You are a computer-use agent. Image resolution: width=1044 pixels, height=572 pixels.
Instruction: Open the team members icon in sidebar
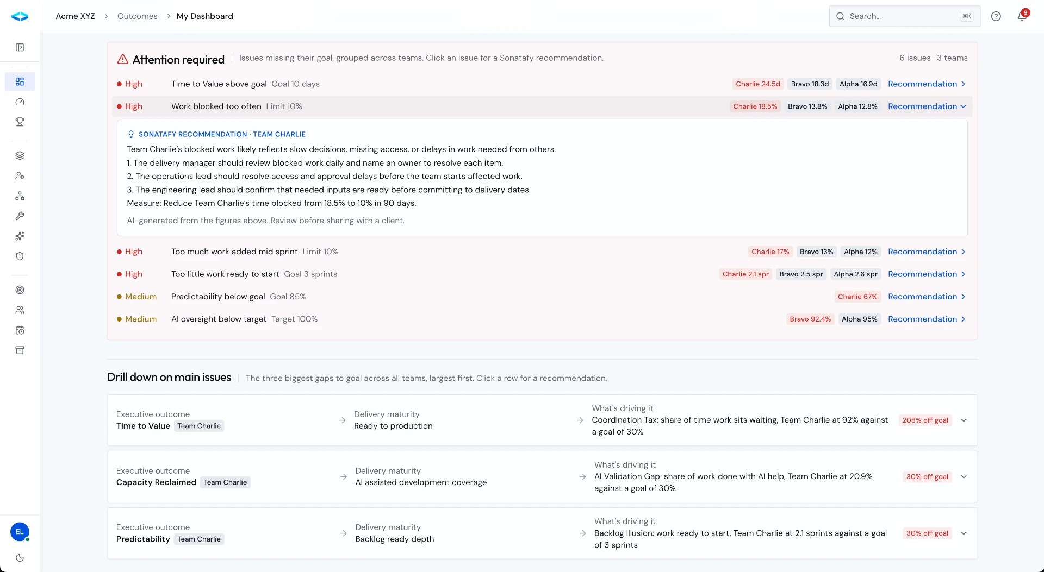[x=20, y=310]
